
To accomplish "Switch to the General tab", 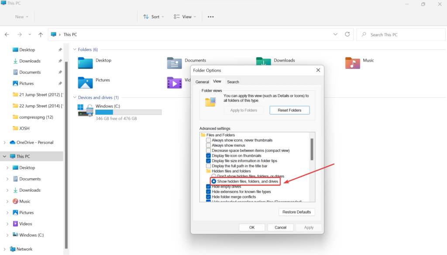I will click(x=202, y=82).
